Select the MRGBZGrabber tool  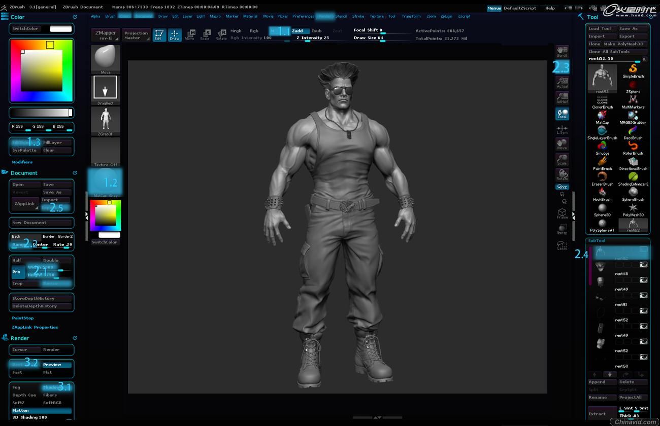pos(633,116)
